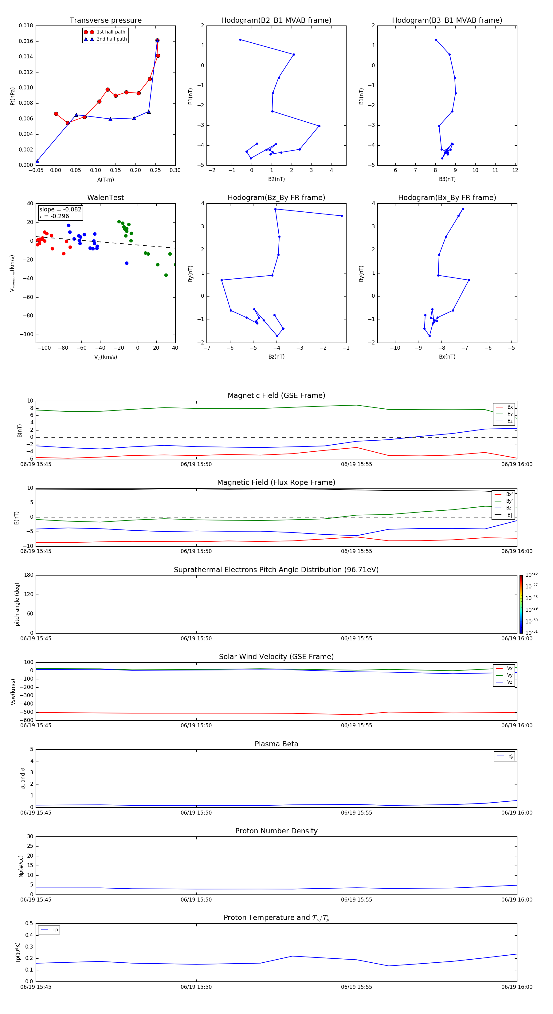Click the Bz legend entry in GSE magnetic field plot
The image size is (553, 1014).
(504, 421)
